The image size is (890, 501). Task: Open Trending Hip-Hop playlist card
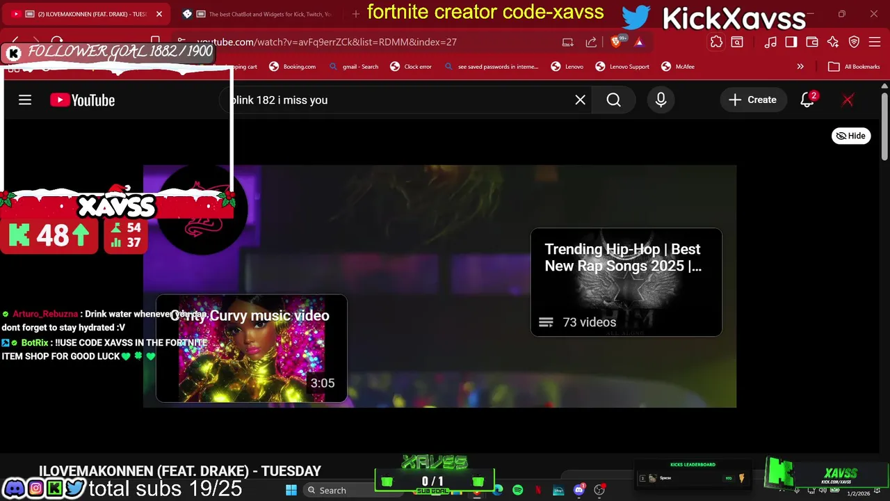coord(626,282)
